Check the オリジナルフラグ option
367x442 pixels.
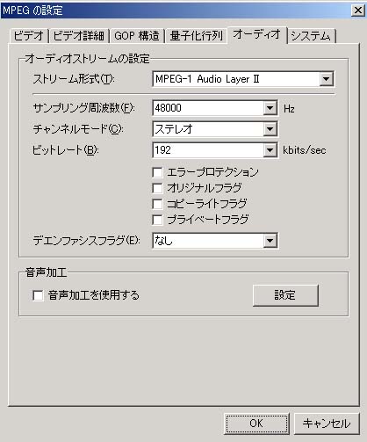(157, 188)
